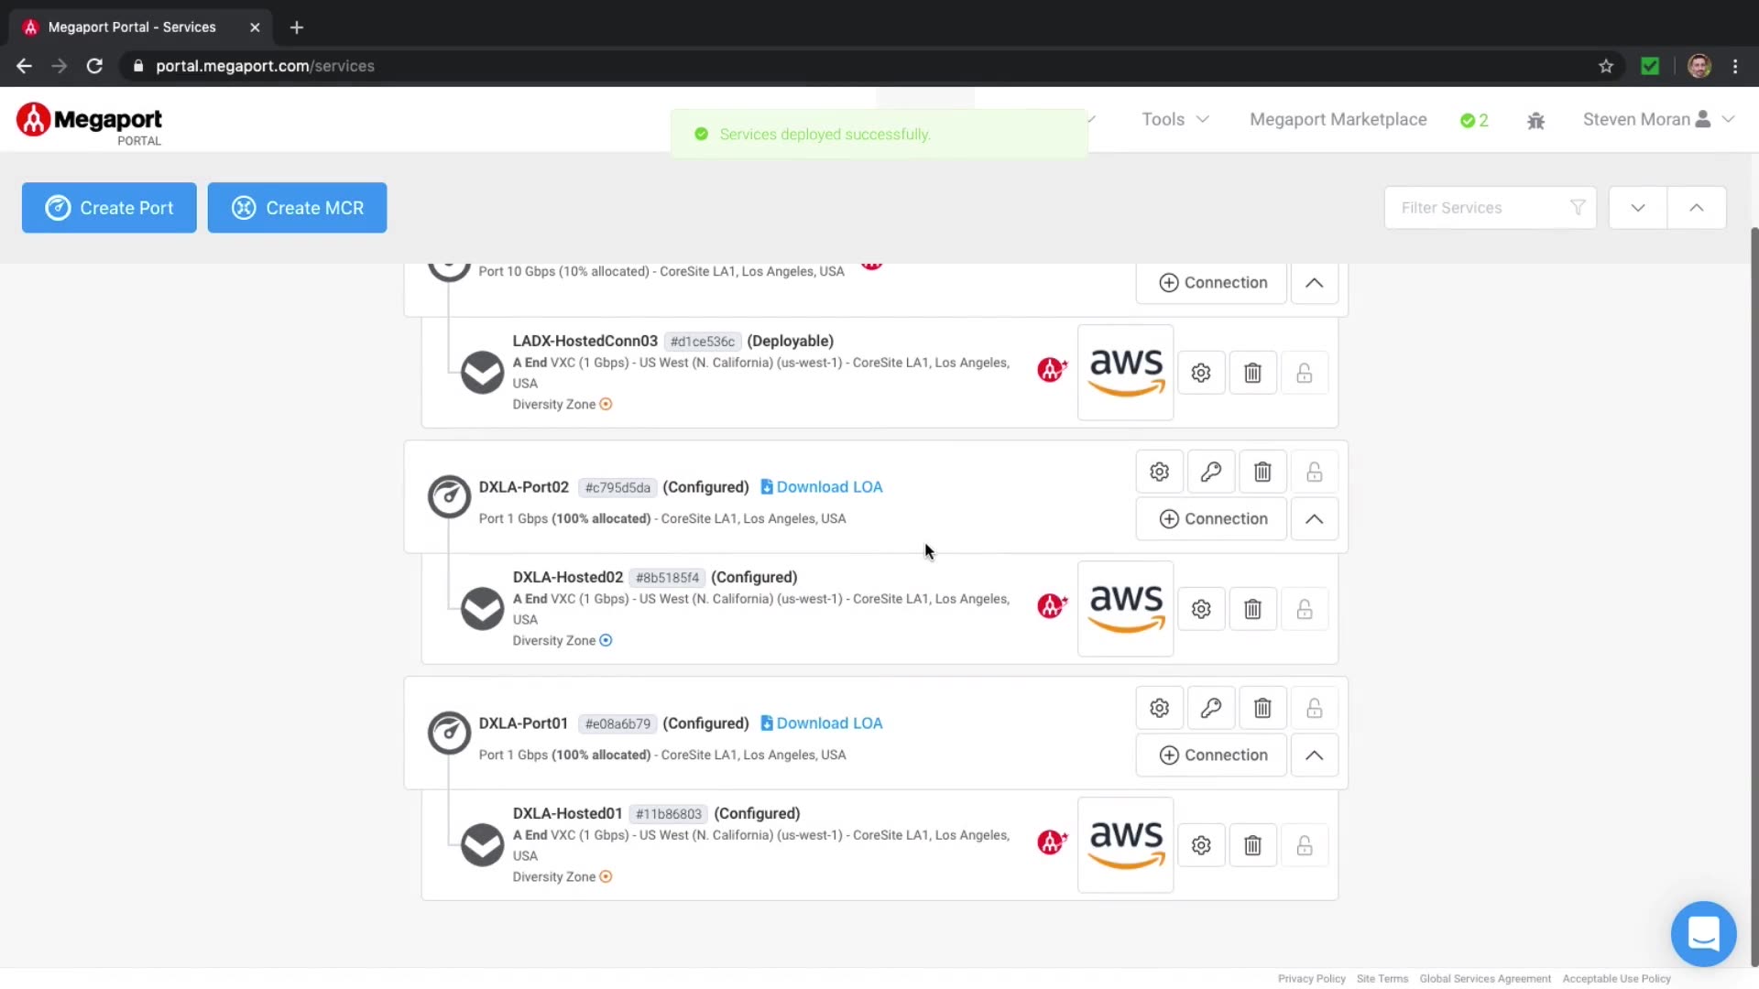
Task: Click the AWS logo on DXLA-Hosted02
Action: pyautogui.click(x=1125, y=608)
